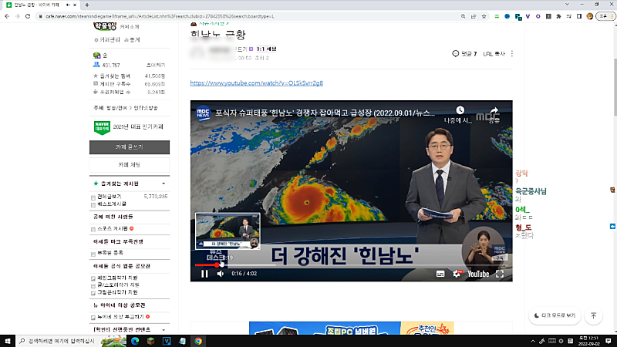Click the URL copy link
The width and height of the screenshot is (617, 347).
click(x=494, y=54)
